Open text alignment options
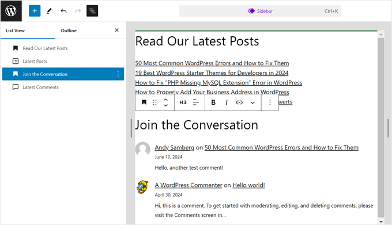This screenshot has width=392, height=225. [x=196, y=102]
